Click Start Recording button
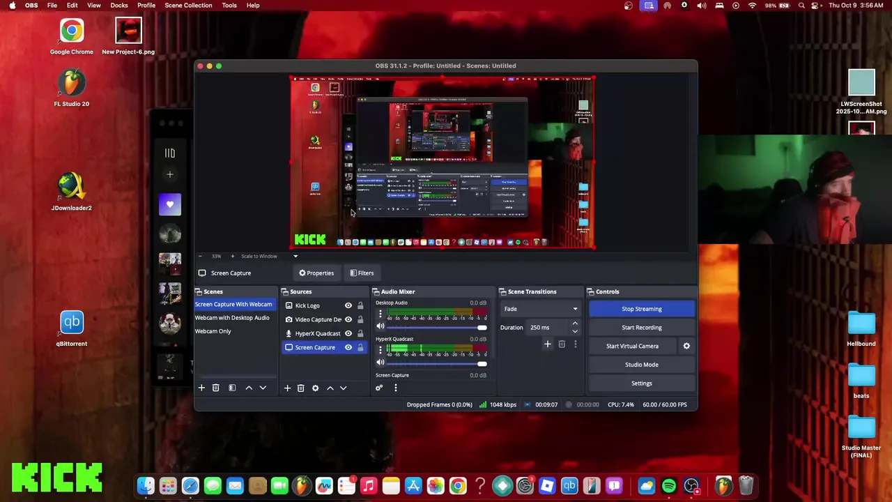892x502 pixels. (x=642, y=328)
